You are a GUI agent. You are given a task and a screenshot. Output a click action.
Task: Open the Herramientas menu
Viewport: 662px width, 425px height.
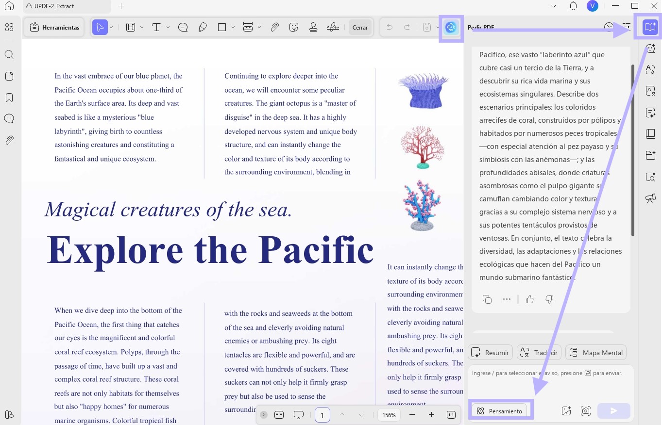click(x=54, y=28)
